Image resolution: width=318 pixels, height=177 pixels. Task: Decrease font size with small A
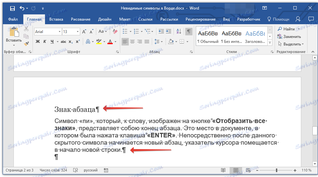click(91, 31)
